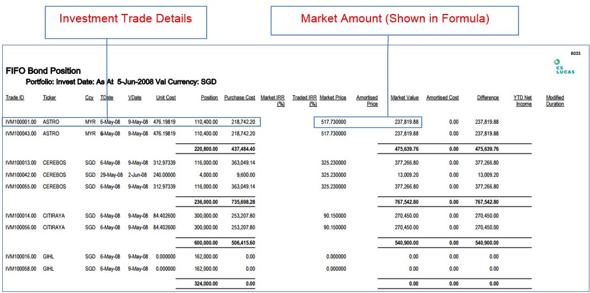Click the CS Lucas logo

pos(560,67)
